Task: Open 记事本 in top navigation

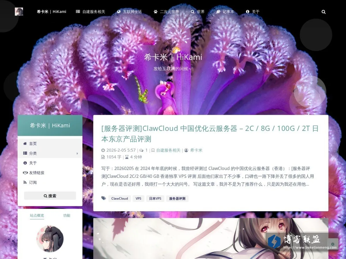Action: point(225,12)
